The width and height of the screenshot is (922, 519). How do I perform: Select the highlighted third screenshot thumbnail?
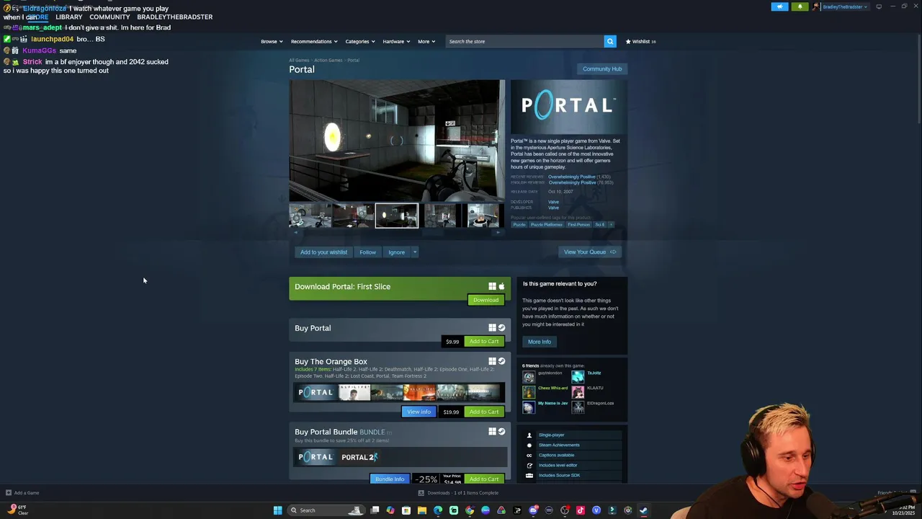[396, 216]
